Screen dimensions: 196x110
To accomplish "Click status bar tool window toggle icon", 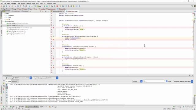I will click(x=2, y=109).
